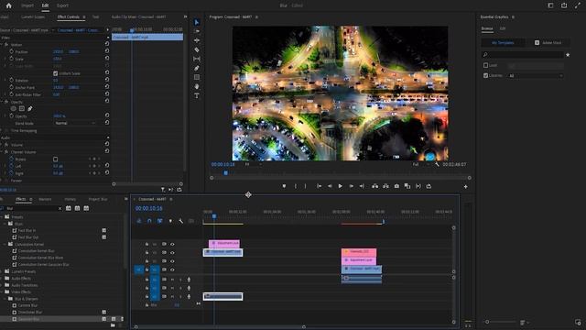This screenshot has height=330, width=586.
Task: Collapse the Video Effects folder
Action: coord(2,291)
